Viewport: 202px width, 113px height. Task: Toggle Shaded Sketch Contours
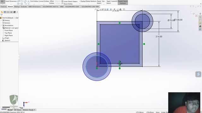click(123, 2)
